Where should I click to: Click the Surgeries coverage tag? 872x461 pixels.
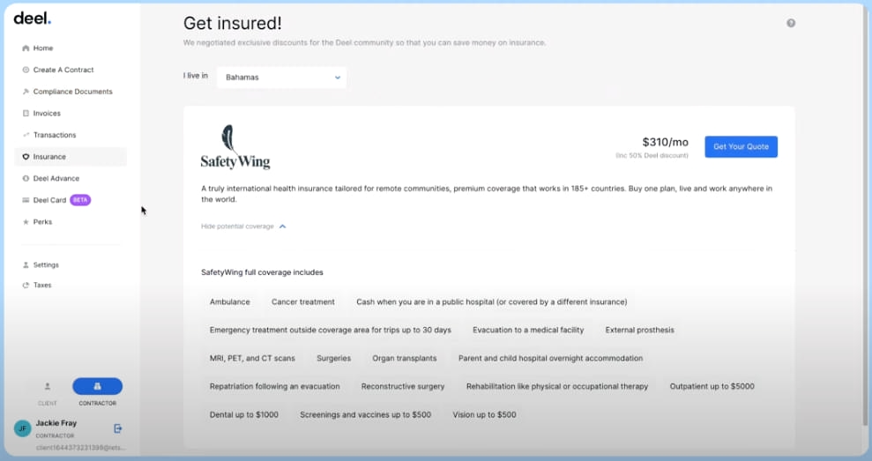[x=333, y=359]
